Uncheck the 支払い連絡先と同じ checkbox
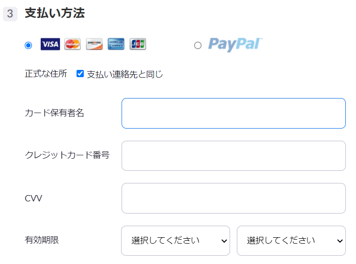This screenshot has width=356, height=264. (80, 74)
